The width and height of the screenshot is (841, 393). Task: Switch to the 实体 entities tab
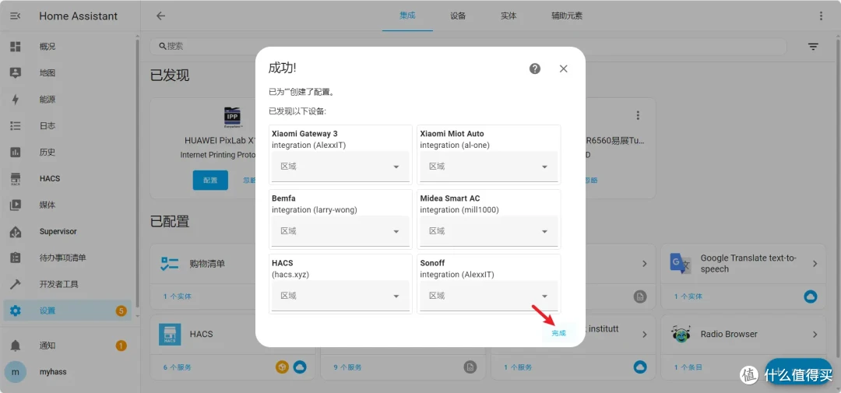tap(508, 16)
